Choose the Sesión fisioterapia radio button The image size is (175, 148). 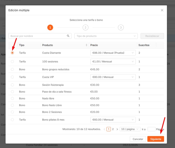12,85
